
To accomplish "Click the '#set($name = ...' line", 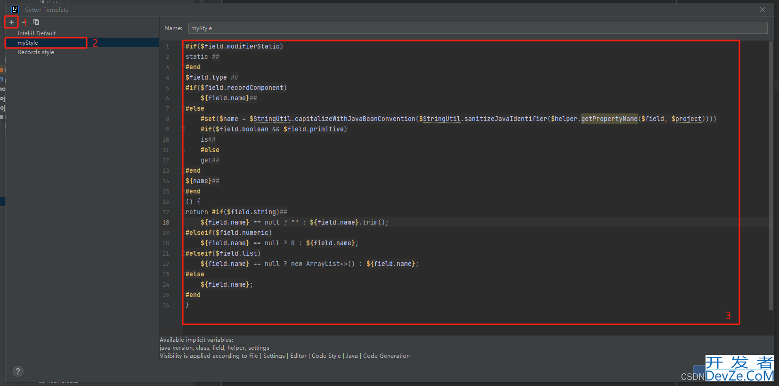I will click(x=458, y=119).
